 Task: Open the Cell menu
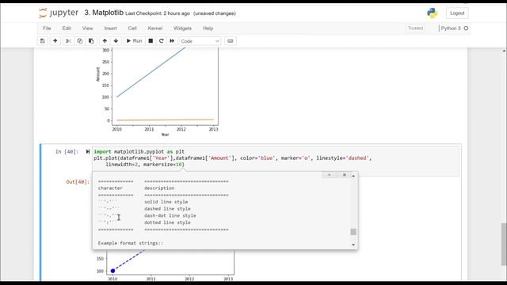click(x=132, y=28)
